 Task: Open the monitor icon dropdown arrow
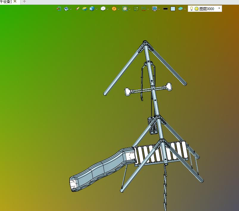(x=159, y=9)
